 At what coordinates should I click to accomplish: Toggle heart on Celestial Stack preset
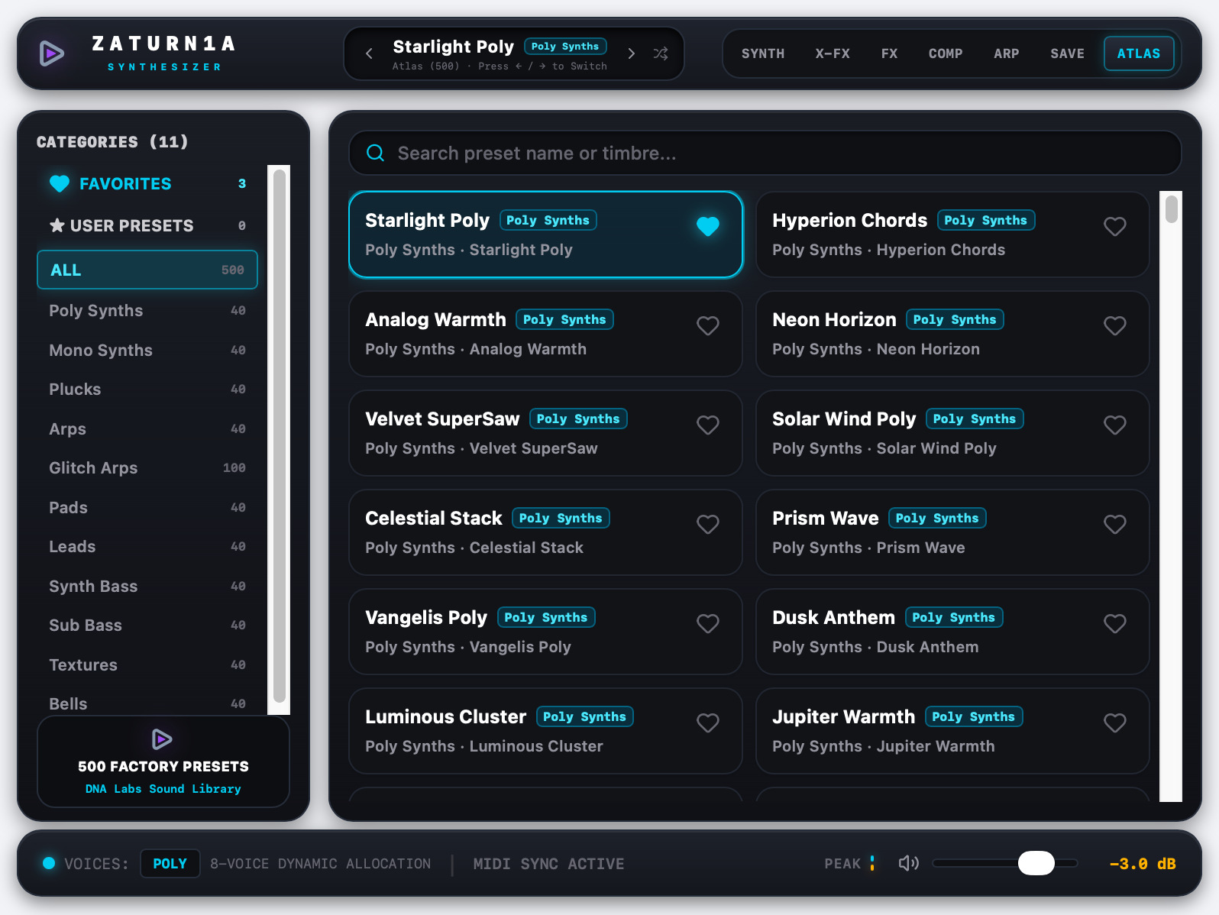point(708,524)
